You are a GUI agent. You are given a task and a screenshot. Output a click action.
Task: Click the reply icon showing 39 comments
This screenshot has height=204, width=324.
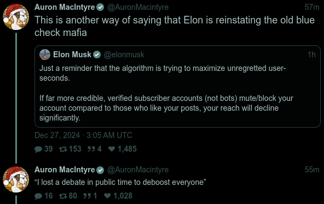38,149
